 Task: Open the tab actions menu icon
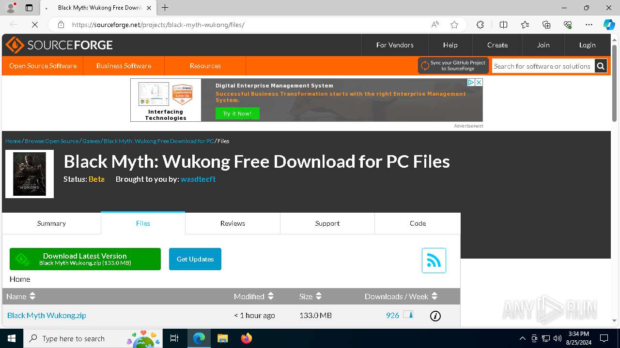coord(29,8)
